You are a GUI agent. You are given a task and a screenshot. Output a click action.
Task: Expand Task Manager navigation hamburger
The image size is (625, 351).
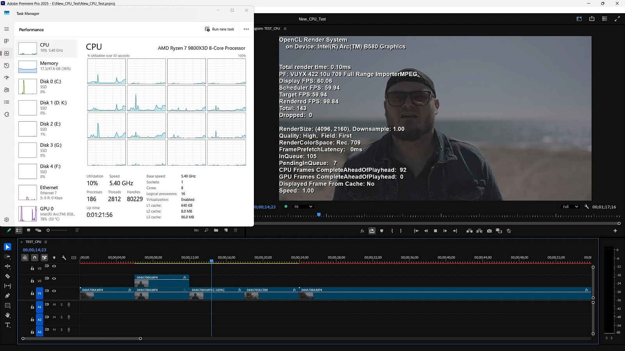pyautogui.click(x=7, y=29)
